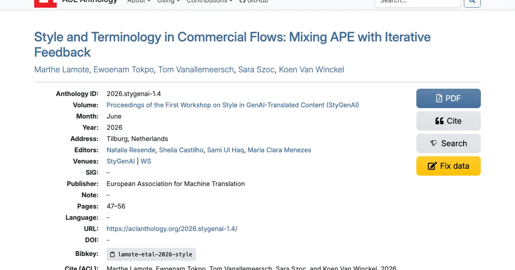Click the yellow Fix data button
The height and width of the screenshot is (270, 515).
[448, 166]
